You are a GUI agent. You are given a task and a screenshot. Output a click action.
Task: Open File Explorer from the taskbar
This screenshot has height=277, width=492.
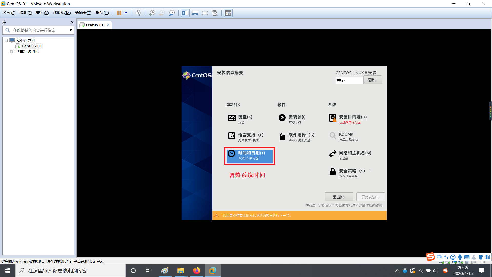(x=181, y=271)
